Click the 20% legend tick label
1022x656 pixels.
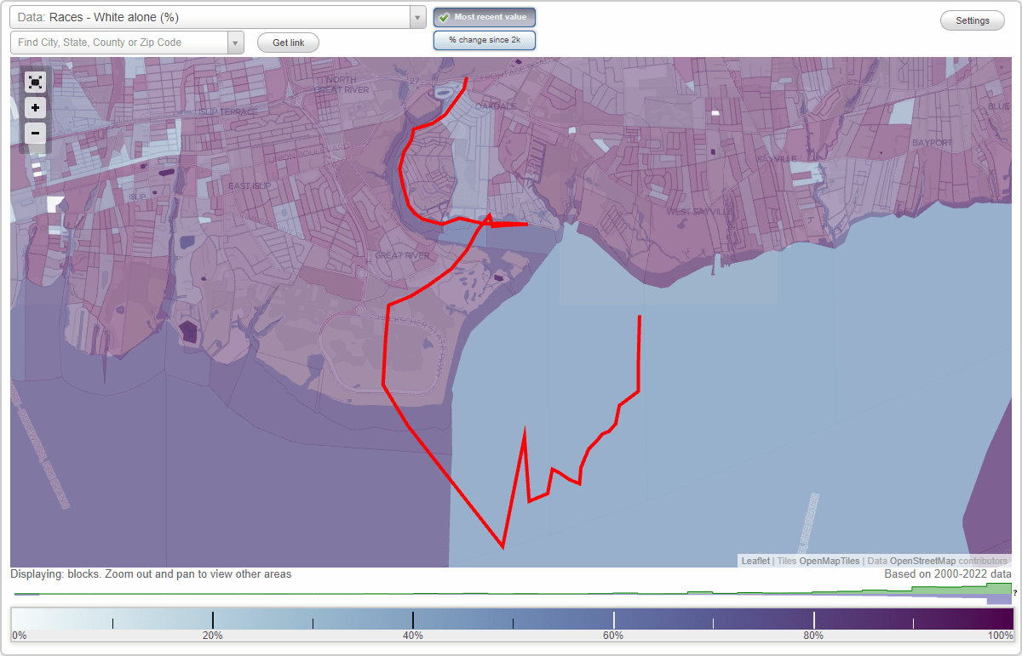pyautogui.click(x=212, y=636)
